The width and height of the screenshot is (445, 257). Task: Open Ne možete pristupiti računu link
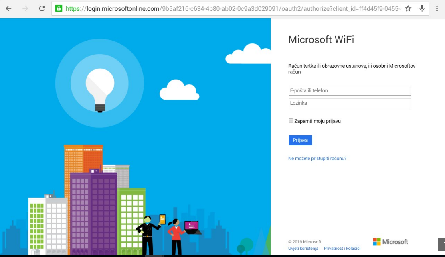(317, 158)
